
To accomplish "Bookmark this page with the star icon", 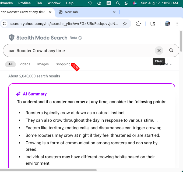I will pyautogui.click(x=125, y=24).
